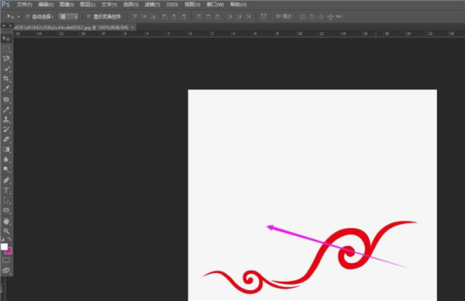Select the Quick Selection tool

pos(6,69)
